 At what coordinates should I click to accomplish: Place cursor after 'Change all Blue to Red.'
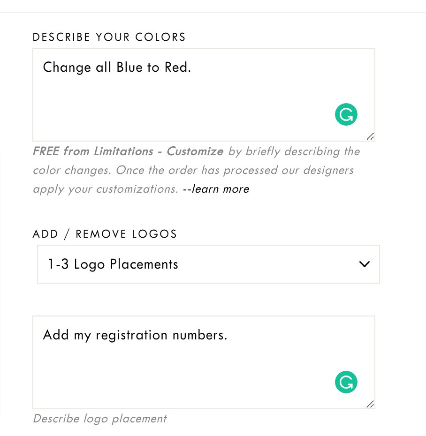[192, 68]
